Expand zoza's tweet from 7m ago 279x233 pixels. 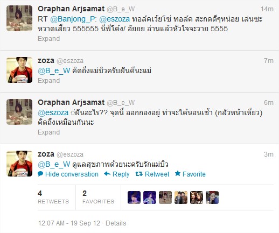coord(48,81)
